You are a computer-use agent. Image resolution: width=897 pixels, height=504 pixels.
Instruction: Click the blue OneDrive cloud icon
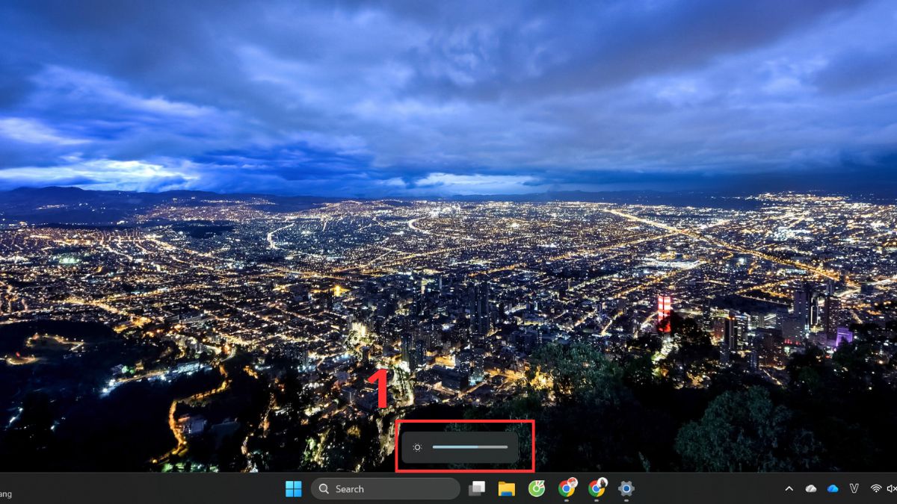click(833, 488)
